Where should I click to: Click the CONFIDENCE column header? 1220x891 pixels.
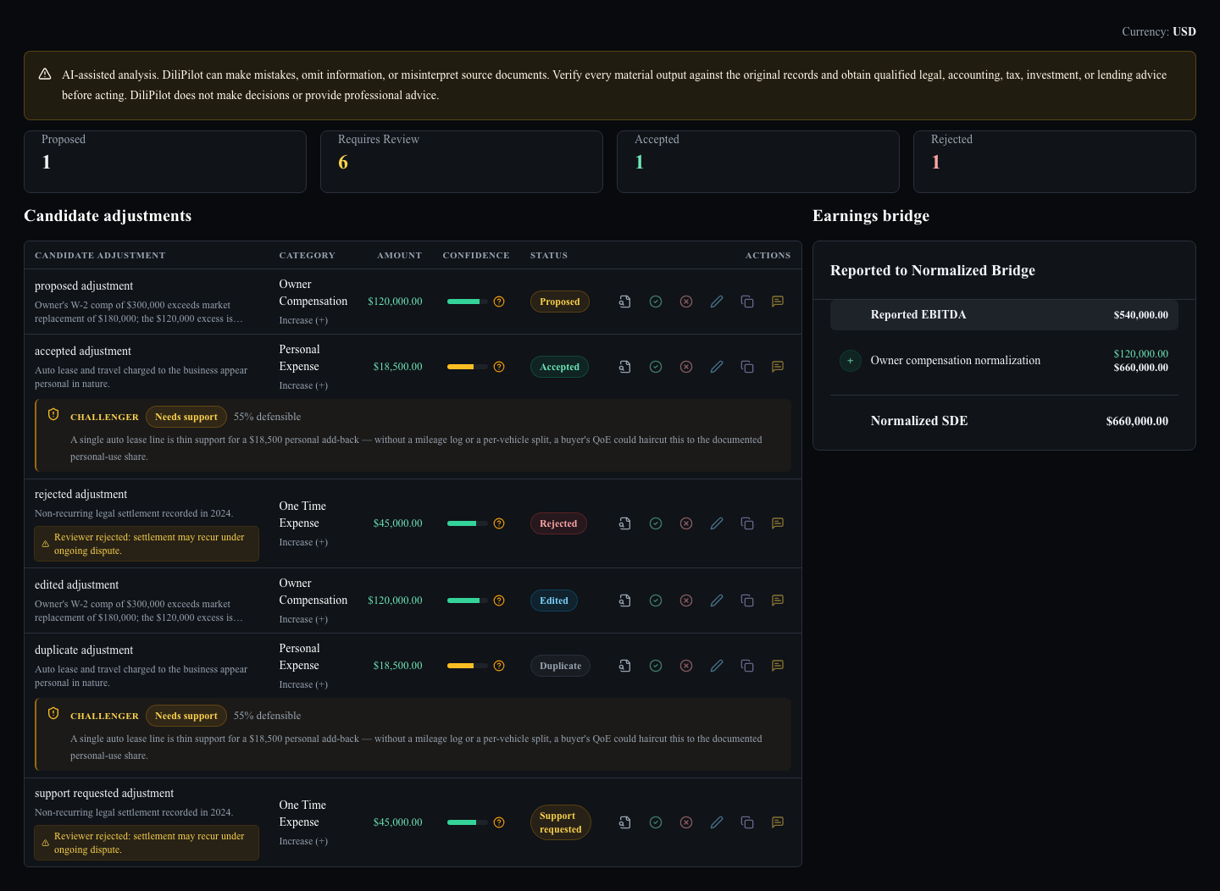coord(476,255)
